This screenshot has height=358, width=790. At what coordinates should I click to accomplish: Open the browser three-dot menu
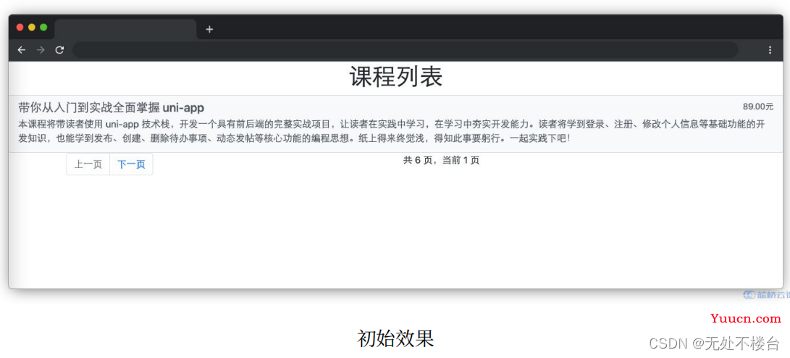pos(770,50)
